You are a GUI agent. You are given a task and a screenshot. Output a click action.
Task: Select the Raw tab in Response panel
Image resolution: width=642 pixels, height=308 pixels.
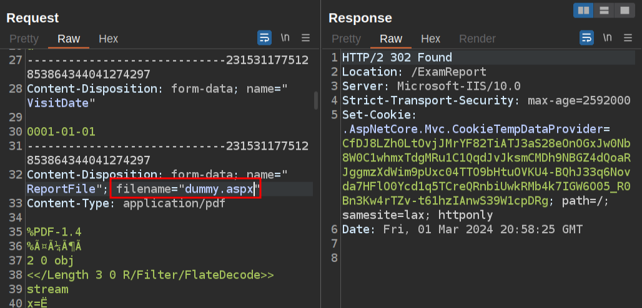pos(391,39)
